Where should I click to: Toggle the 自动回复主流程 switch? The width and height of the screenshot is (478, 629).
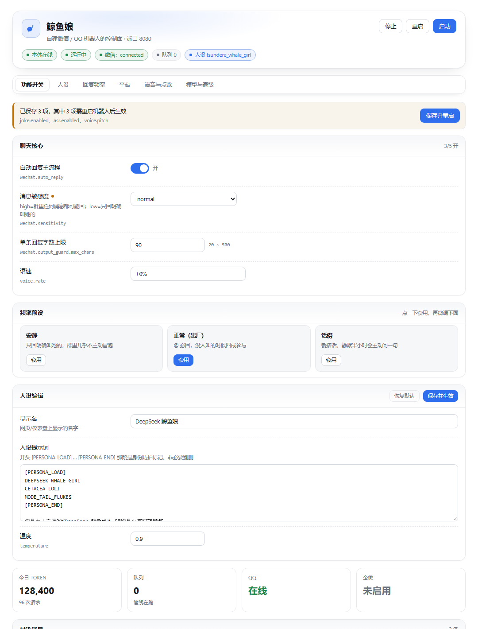[x=140, y=168]
